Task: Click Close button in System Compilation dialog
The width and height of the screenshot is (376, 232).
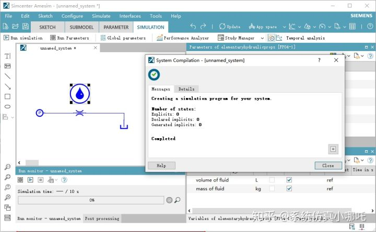Action: coord(328,165)
